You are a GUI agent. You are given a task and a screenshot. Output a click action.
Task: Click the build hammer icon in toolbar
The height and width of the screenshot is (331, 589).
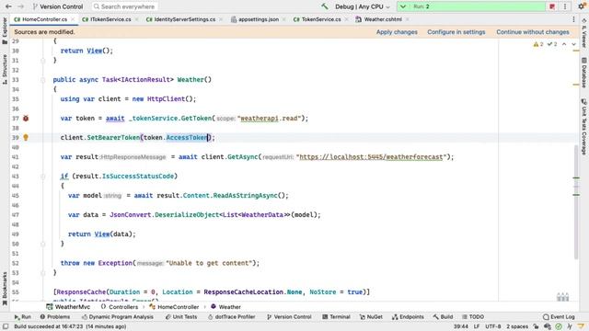click(325, 6)
